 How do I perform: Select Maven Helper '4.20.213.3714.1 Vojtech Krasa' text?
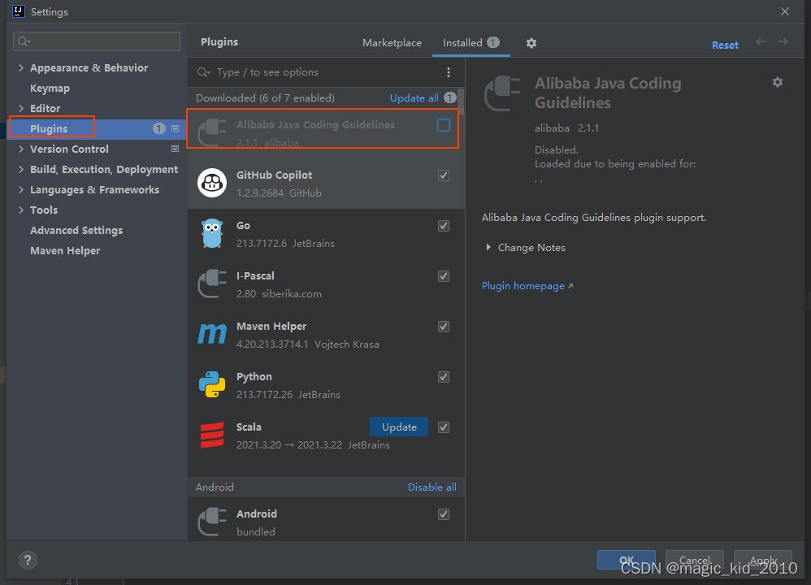(x=308, y=344)
